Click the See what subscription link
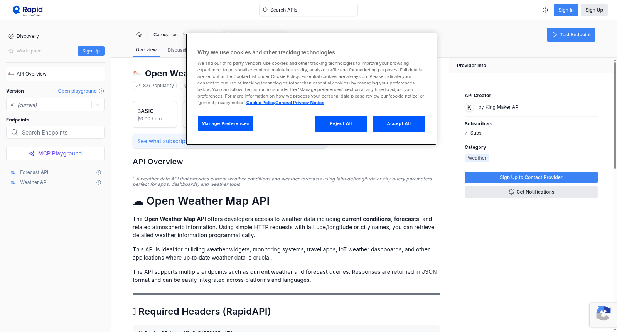The height and width of the screenshot is (332, 617). (x=162, y=141)
